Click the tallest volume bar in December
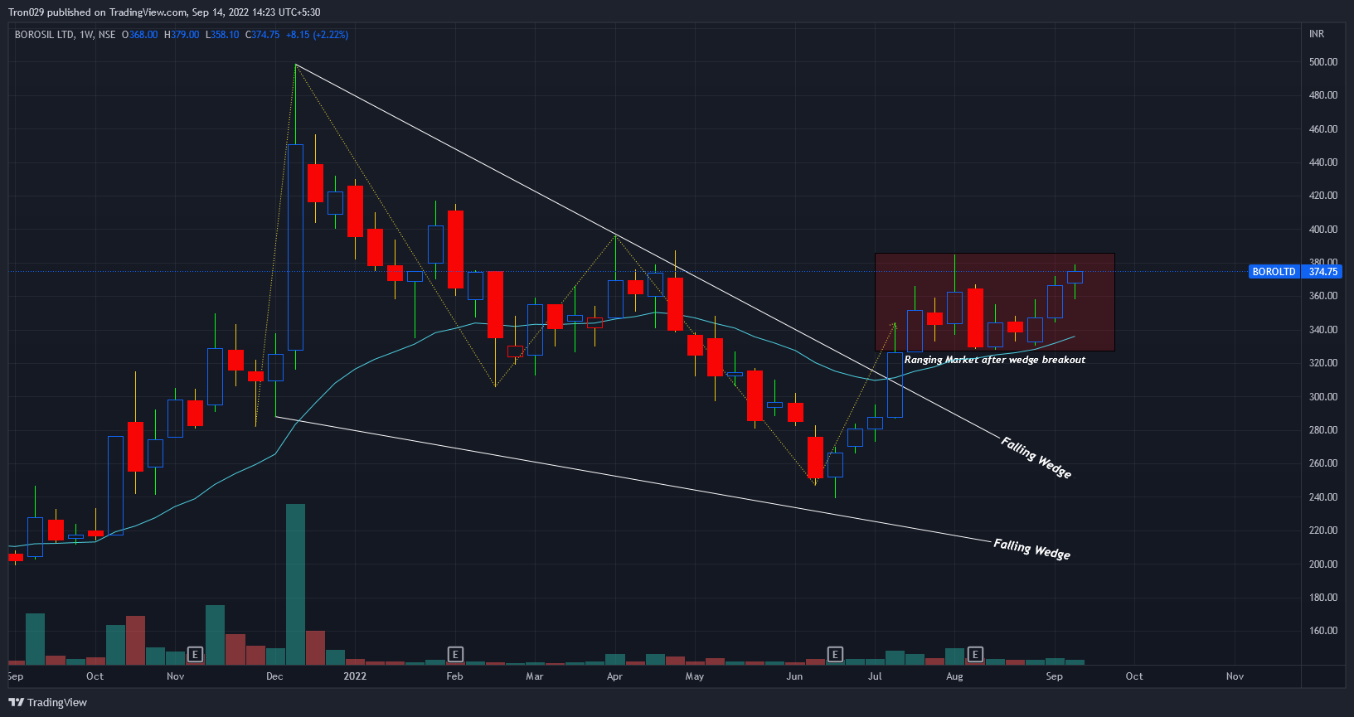 click(295, 584)
